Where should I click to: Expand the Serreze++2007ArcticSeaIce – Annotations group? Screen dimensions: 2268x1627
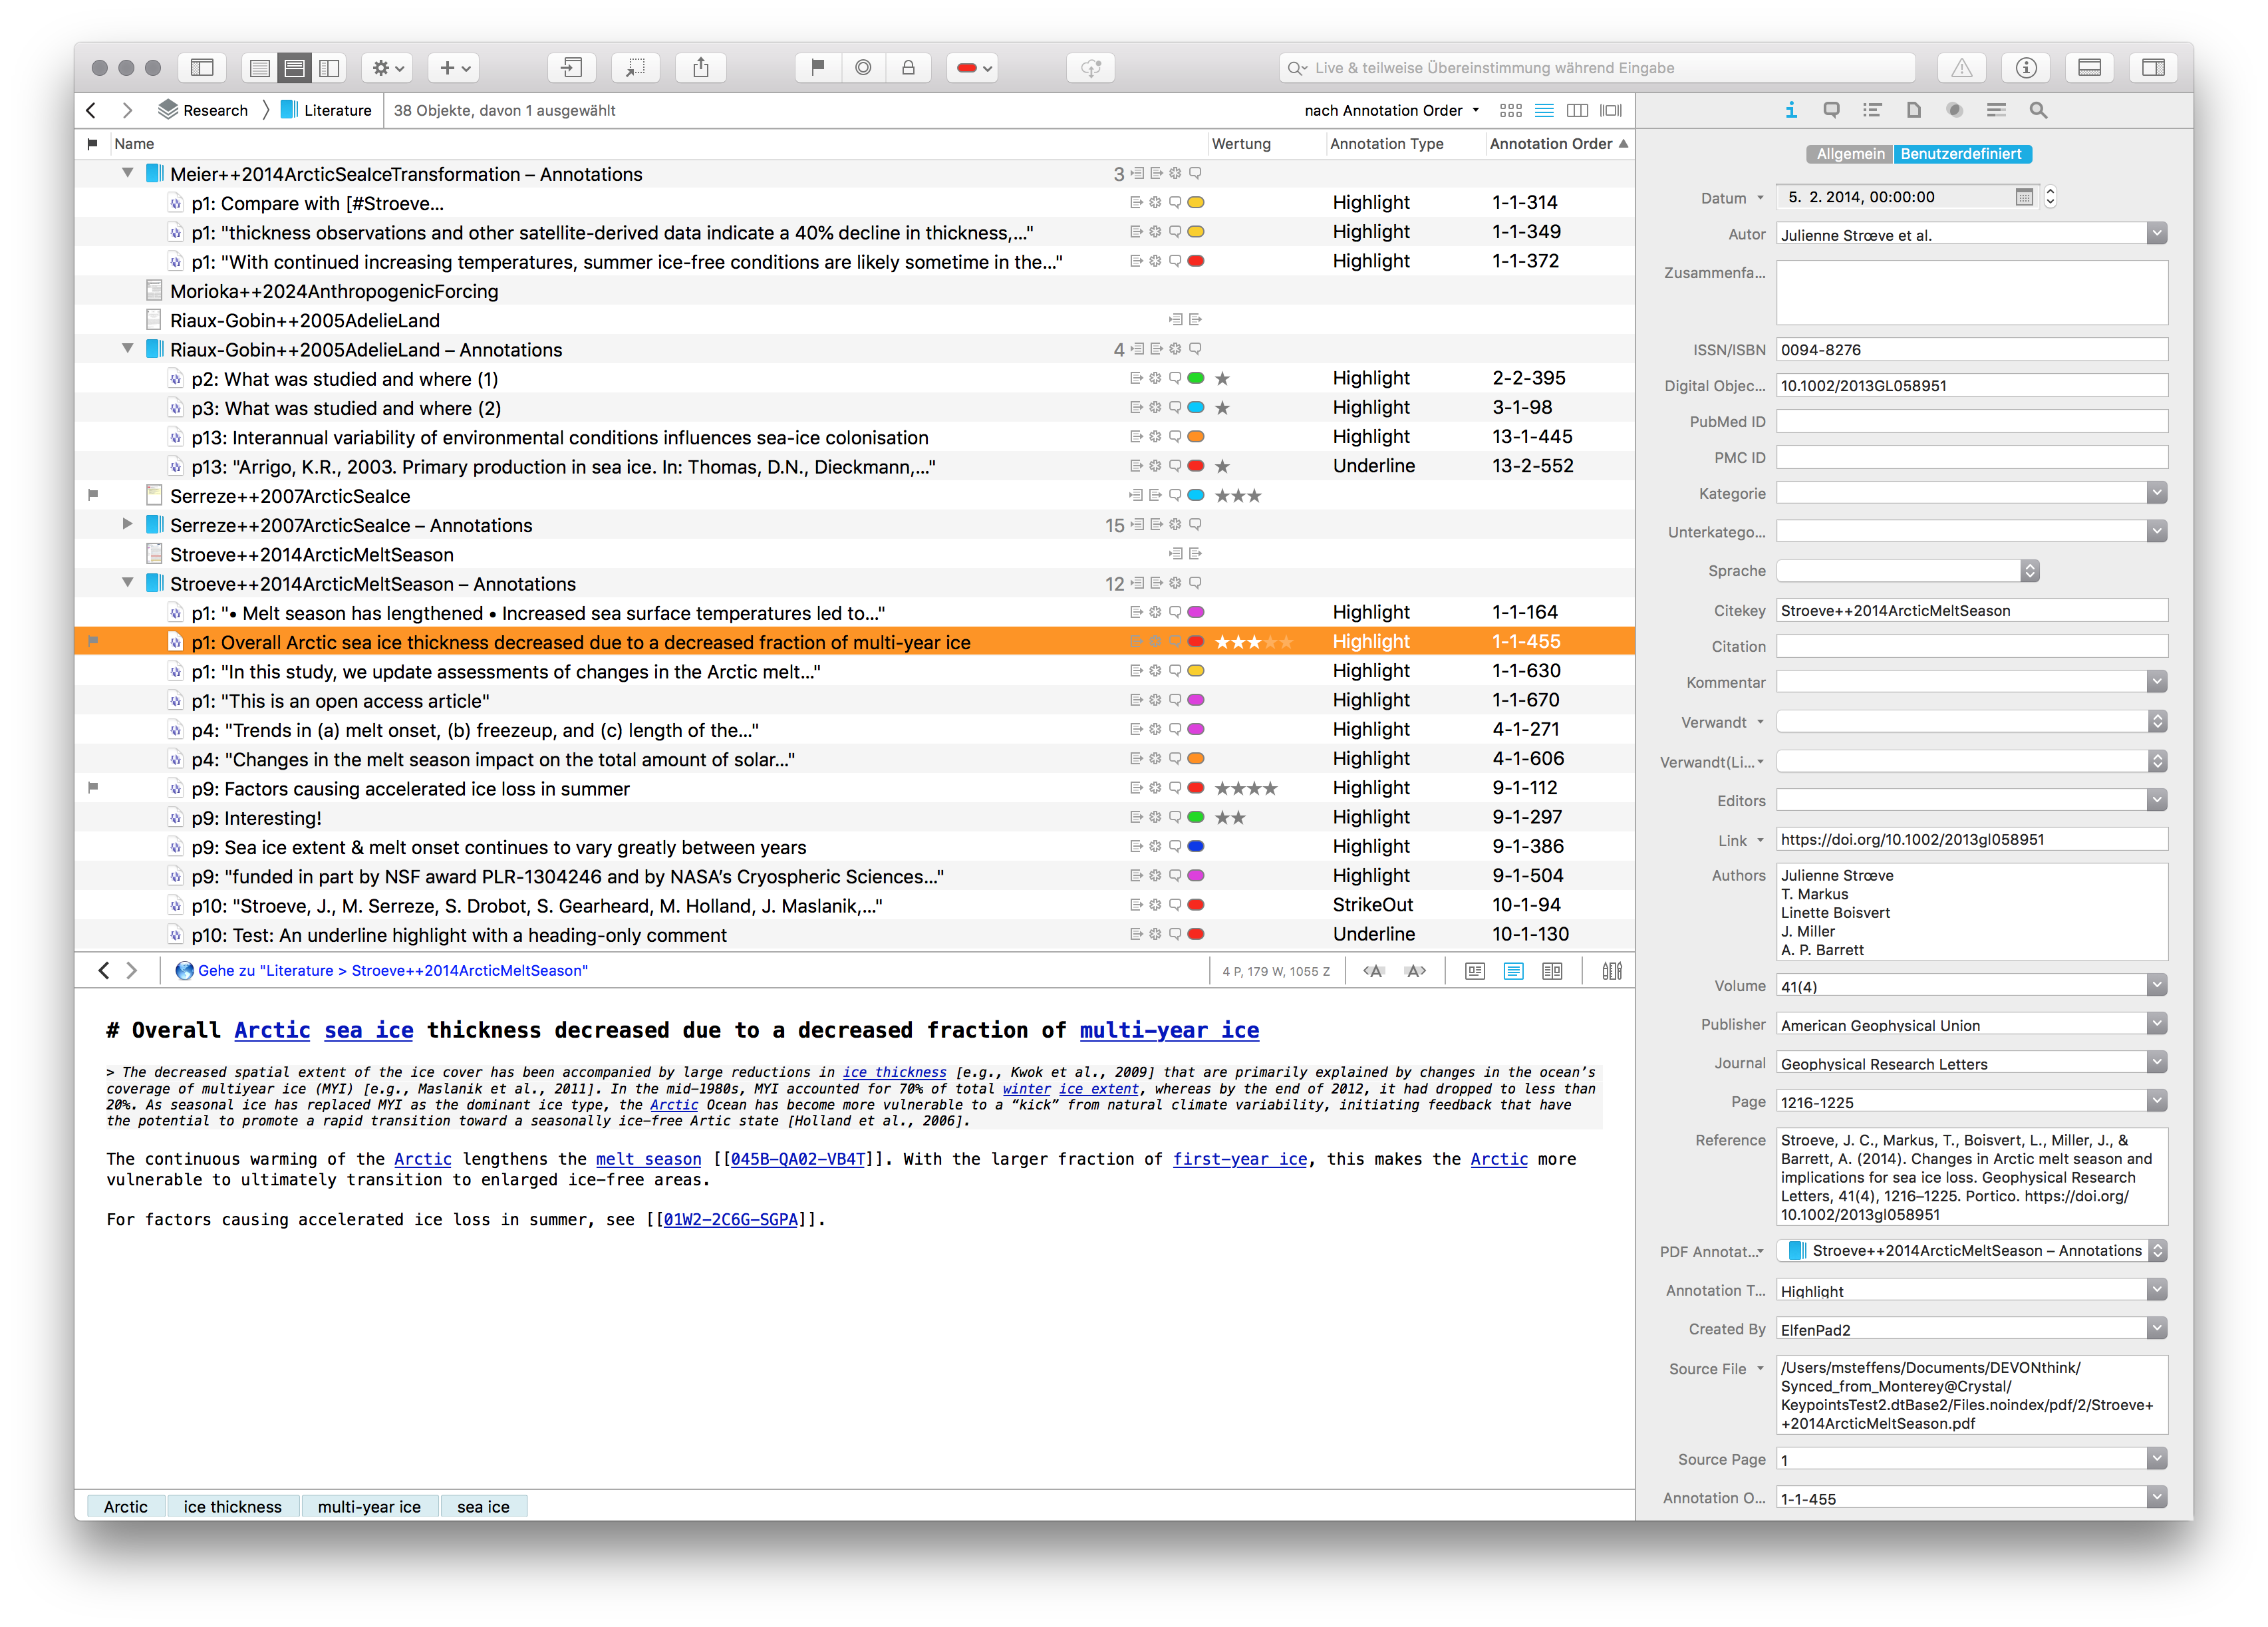click(x=127, y=524)
